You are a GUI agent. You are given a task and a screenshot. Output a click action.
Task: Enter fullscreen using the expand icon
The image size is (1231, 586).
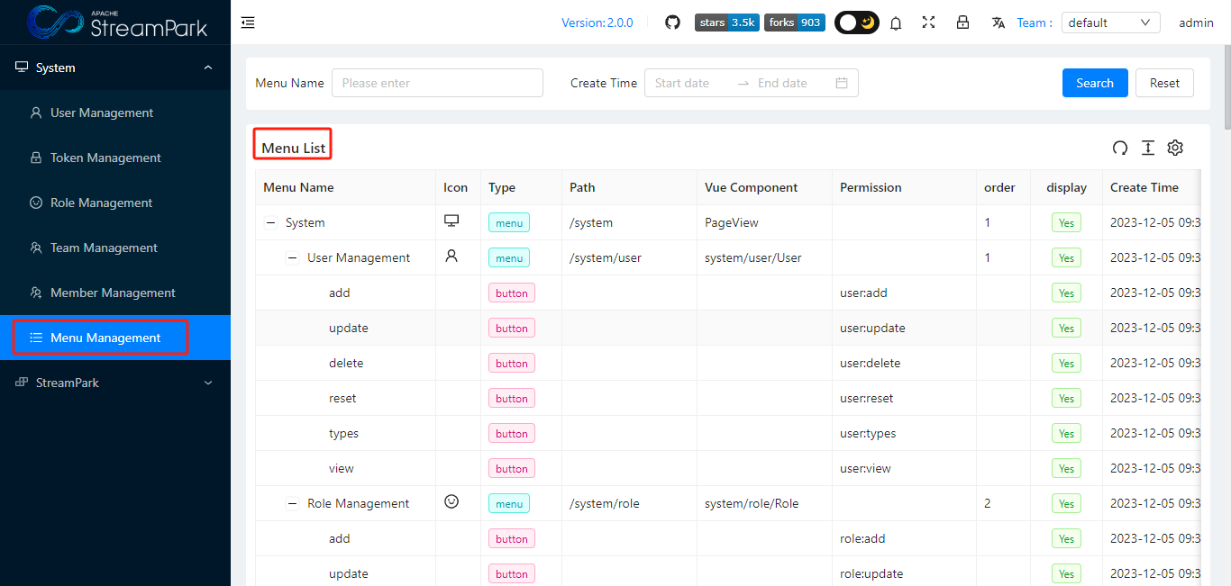click(928, 23)
